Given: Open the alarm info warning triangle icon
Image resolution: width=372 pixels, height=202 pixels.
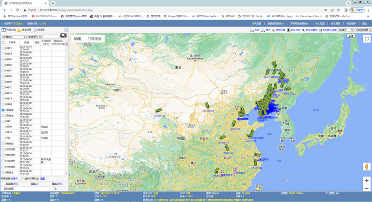Looking at the screenshot, I should tap(19, 30).
